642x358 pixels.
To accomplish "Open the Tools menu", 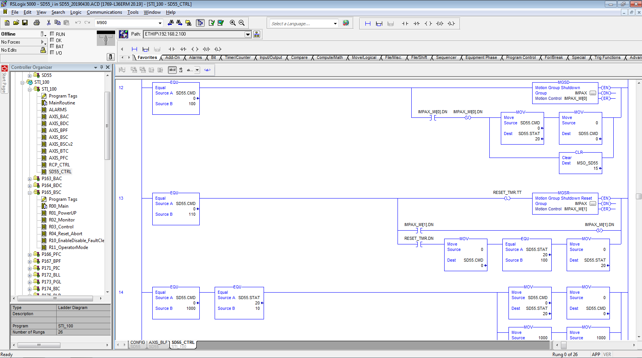I will (133, 12).
